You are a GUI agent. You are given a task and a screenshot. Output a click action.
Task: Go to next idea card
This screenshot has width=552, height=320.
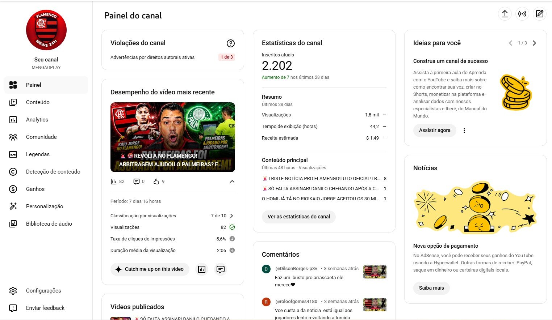point(534,43)
